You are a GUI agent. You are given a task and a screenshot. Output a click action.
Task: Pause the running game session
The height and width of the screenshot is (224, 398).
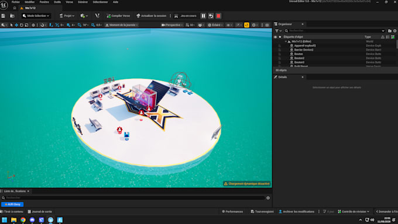[x=203, y=16]
